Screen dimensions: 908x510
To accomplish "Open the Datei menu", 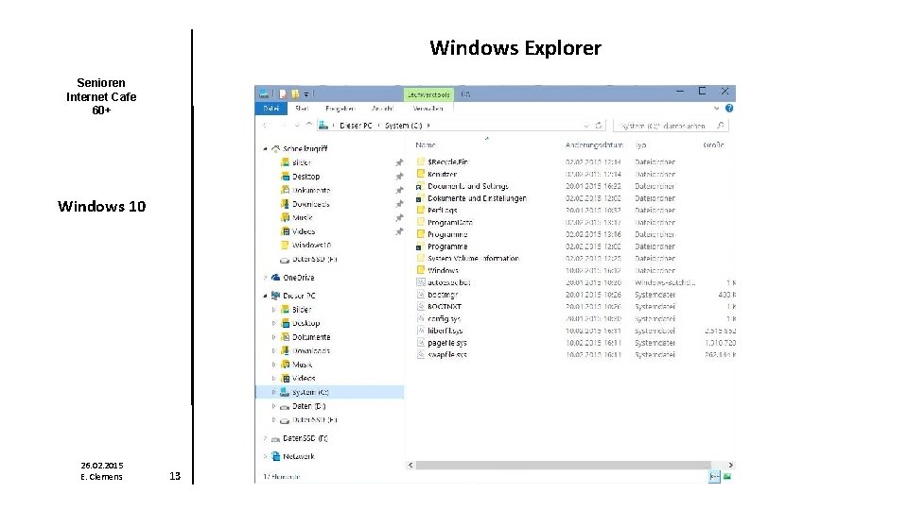I will 271,108.
